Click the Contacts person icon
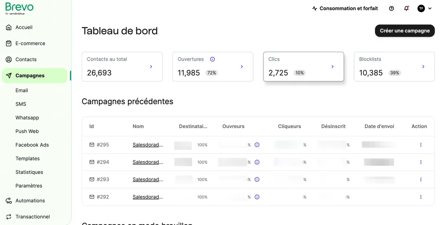 click(9, 59)
